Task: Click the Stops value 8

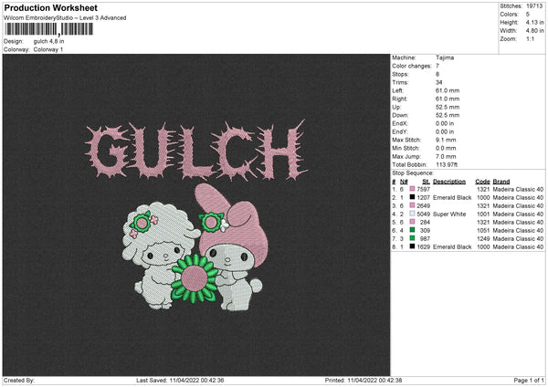Action: click(437, 74)
